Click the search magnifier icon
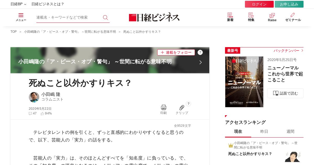Viewport: 314px width, 165px height. coord(105,18)
